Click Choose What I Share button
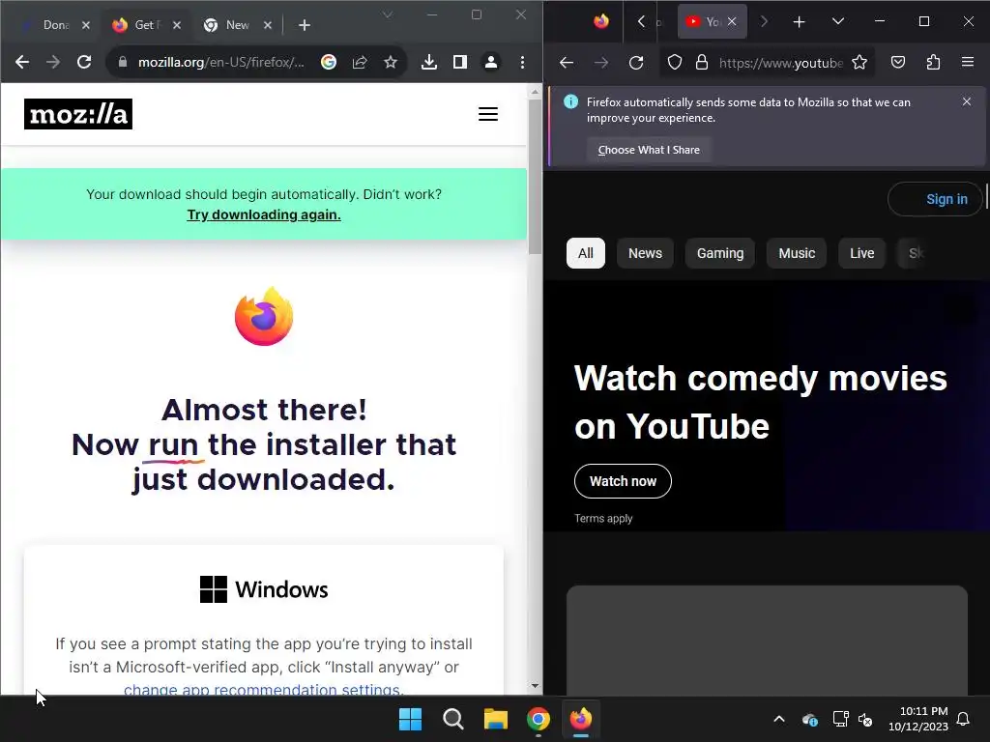The width and height of the screenshot is (990, 742). pos(649,150)
